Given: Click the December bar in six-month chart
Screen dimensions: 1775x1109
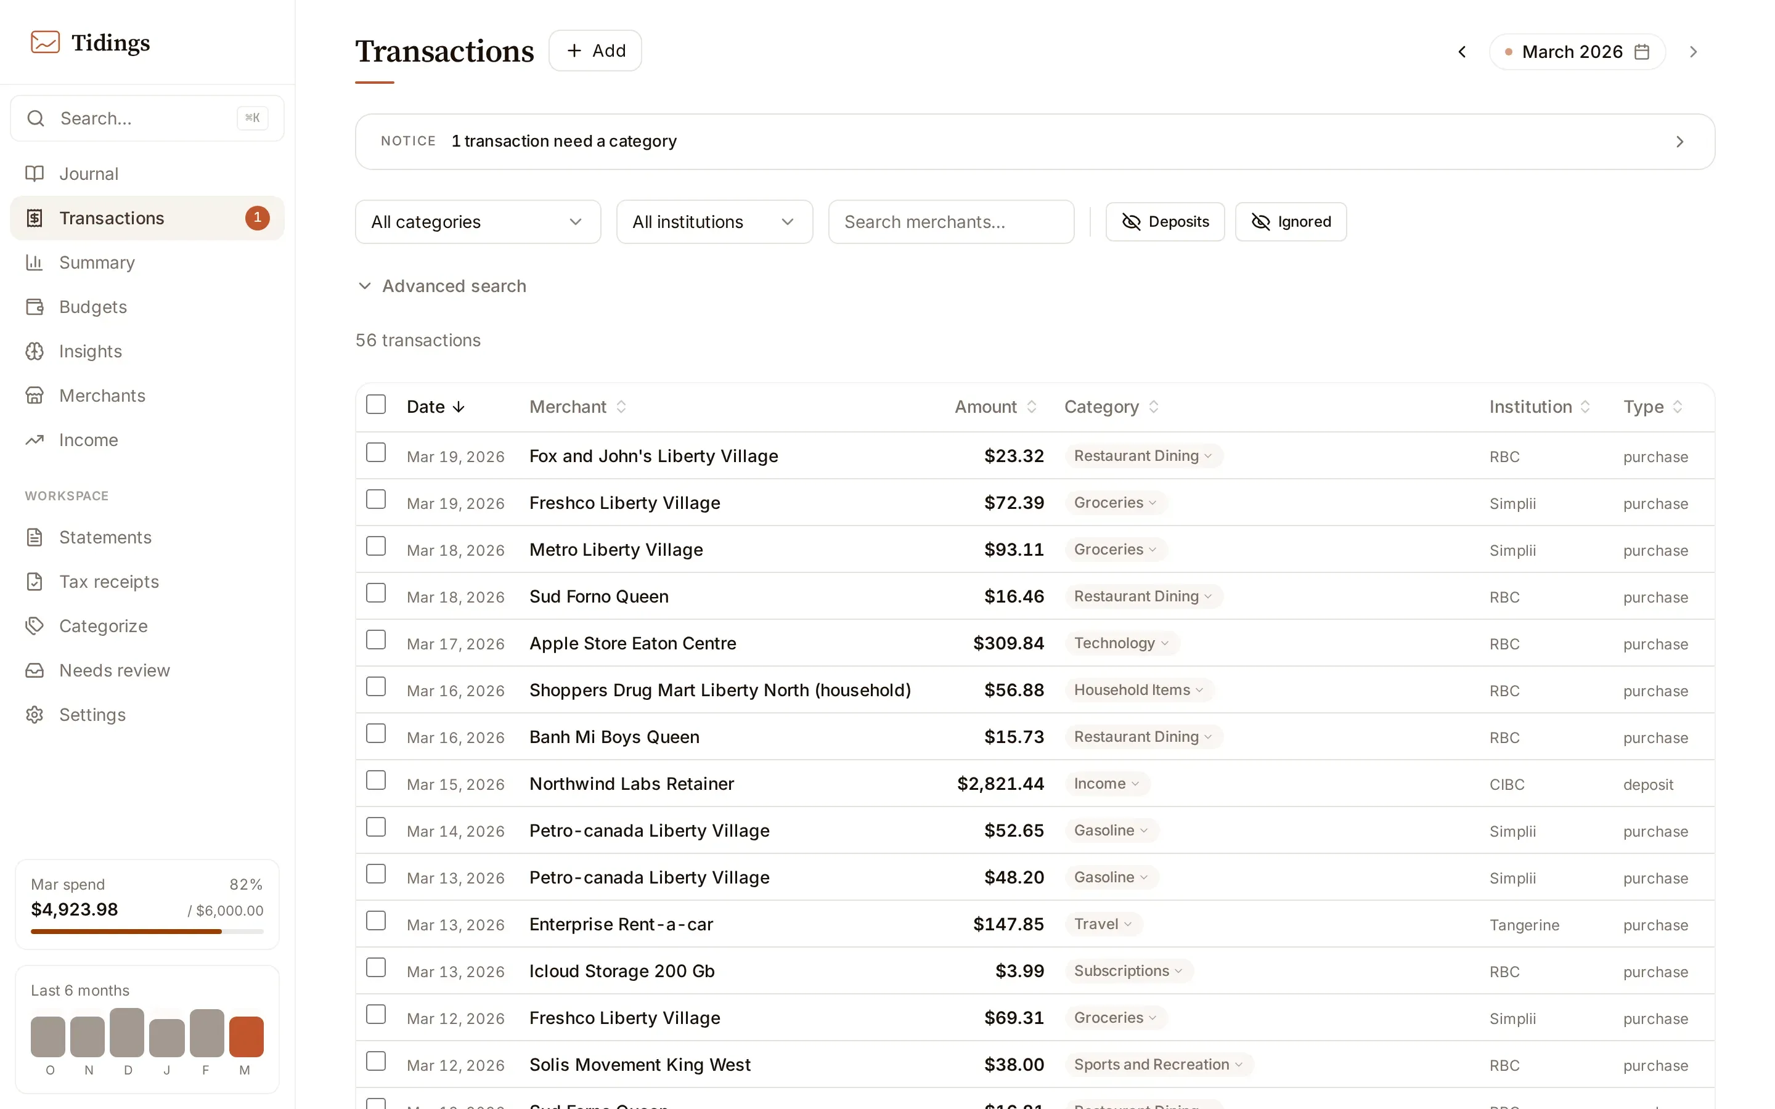Looking at the screenshot, I should tap(127, 1032).
